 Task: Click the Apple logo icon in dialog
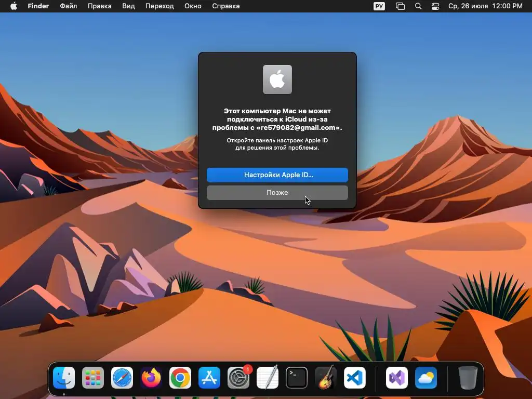(x=277, y=79)
